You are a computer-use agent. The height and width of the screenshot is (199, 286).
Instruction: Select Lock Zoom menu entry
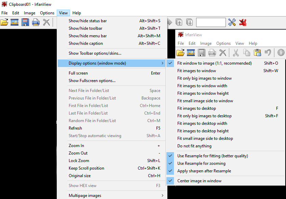click(112, 161)
